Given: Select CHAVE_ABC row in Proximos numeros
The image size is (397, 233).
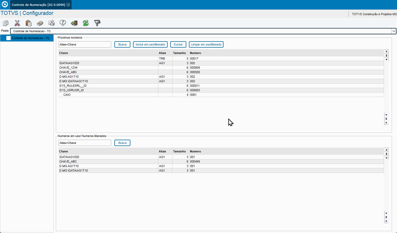Looking at the screenshot, I should point(221,72).
